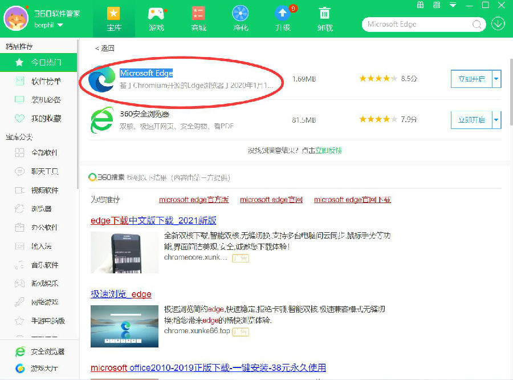
Task: Click the Edge lake wallpaper thumbnail
Action: pos(124,326)
